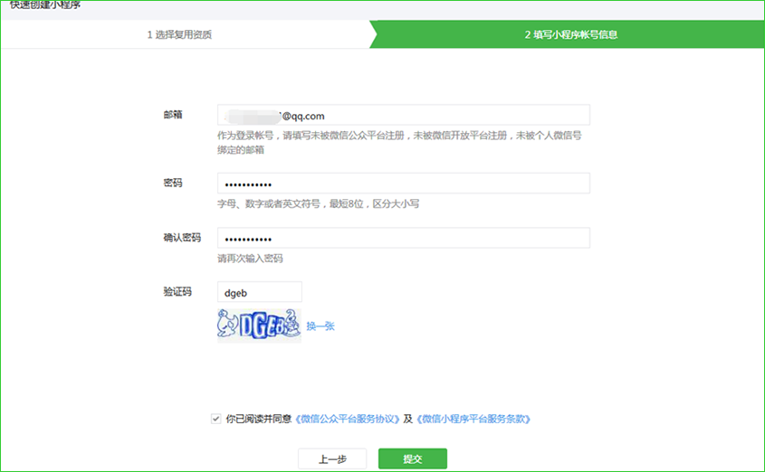
Task: Submit the form with 提交 button
Action: (412, 458)
